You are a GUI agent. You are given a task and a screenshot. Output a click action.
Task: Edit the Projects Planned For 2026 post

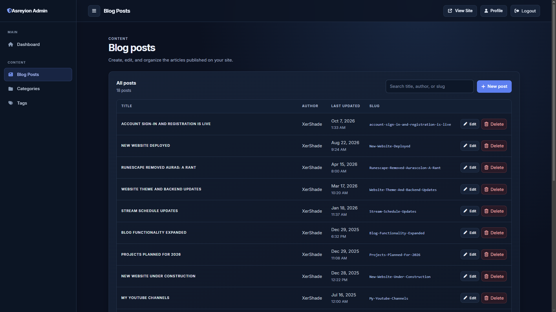click(x=470, y=255)
